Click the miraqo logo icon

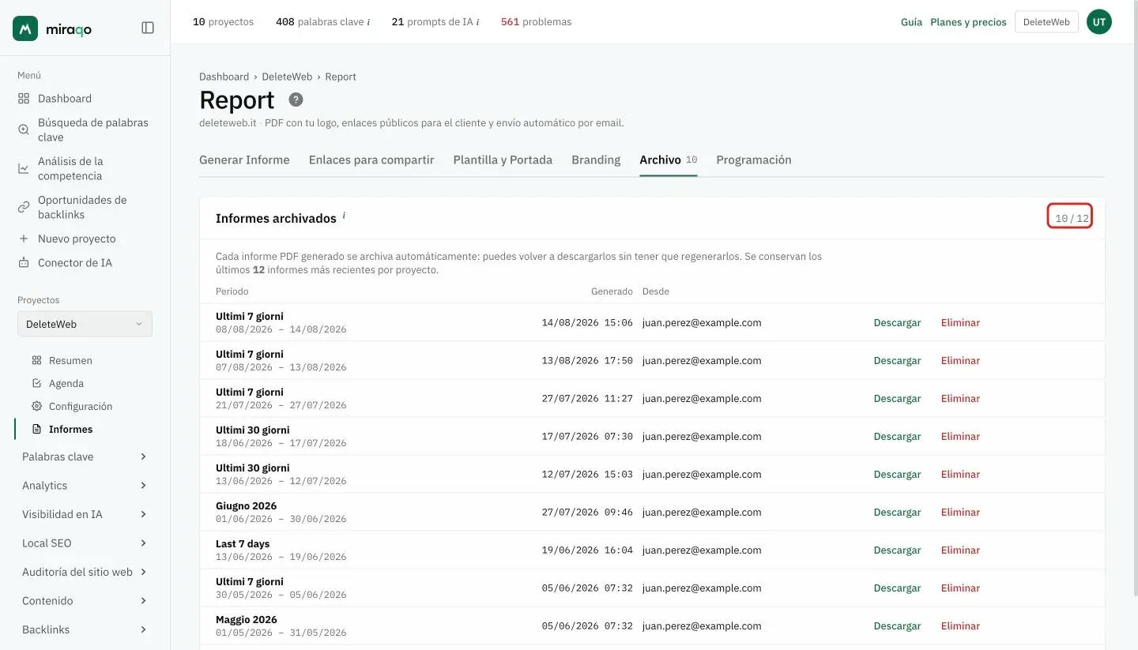pos(25,28)
